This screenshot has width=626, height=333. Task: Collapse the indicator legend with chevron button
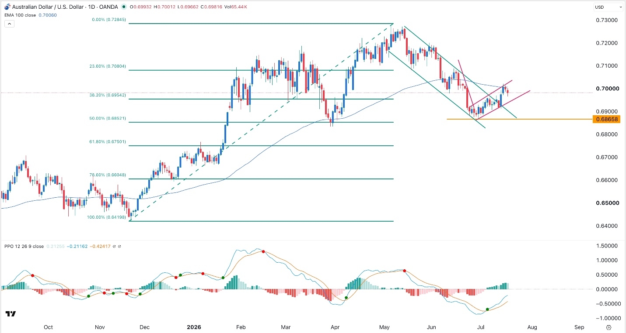(10, 24)
